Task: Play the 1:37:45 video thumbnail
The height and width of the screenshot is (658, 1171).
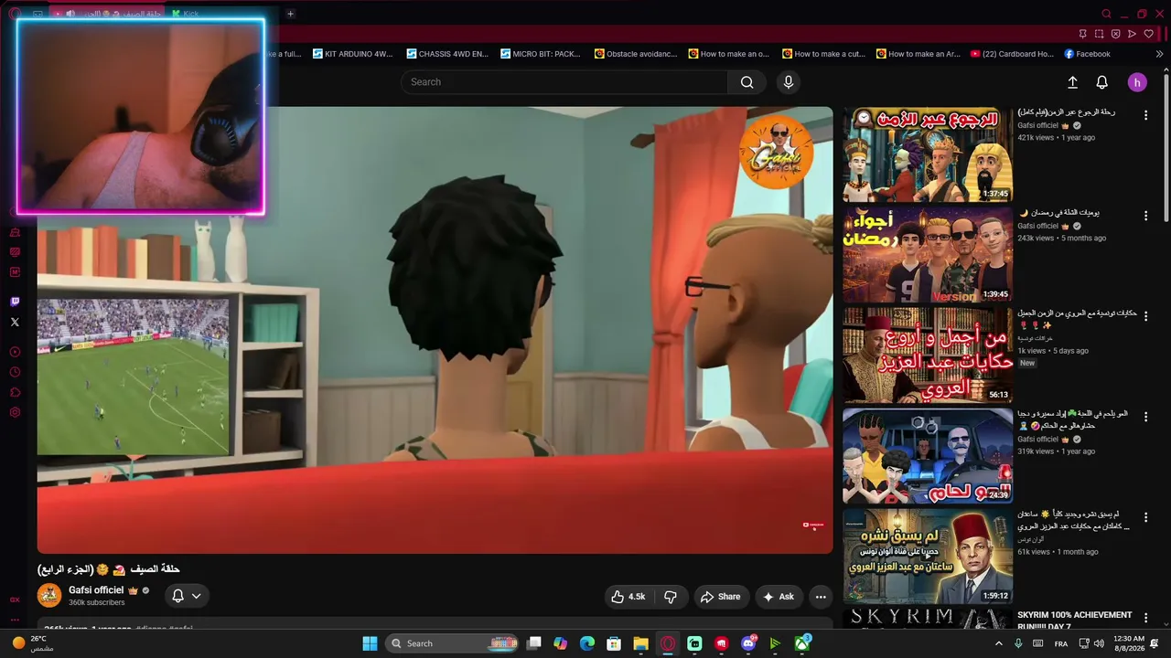Action: [928, 154]
